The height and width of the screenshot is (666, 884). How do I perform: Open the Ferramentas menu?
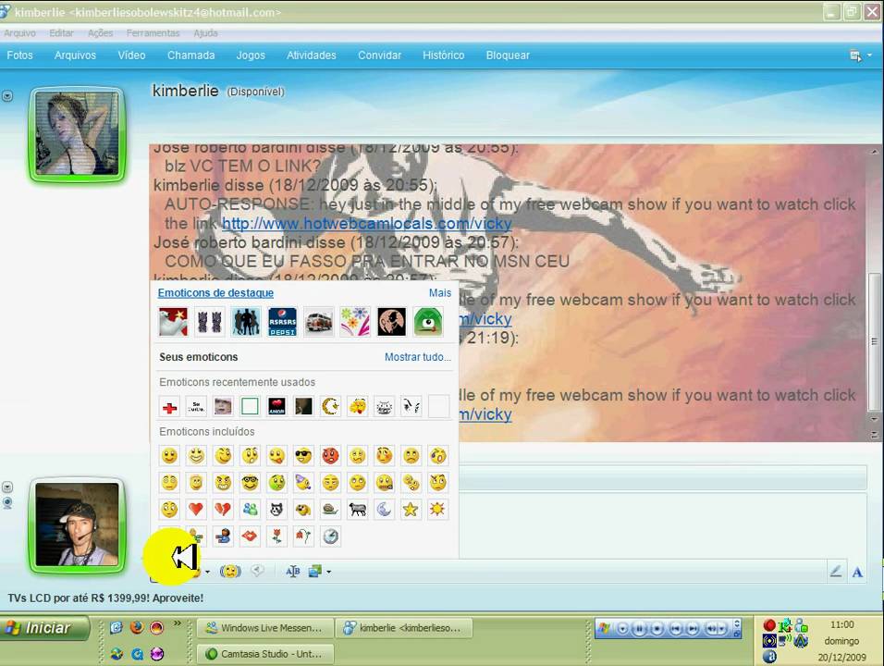coord(153,33)
